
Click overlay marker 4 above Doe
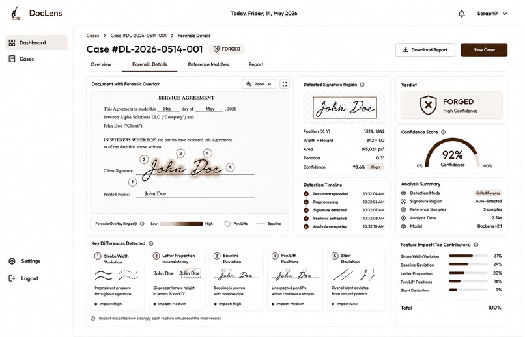coord(208,153)
